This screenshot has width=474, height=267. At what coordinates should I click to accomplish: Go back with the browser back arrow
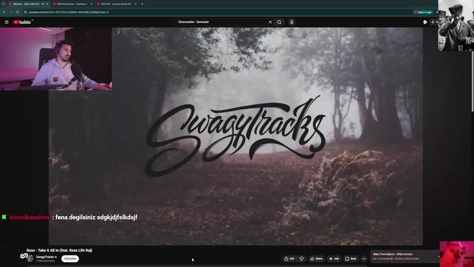[x=4, y=12]
